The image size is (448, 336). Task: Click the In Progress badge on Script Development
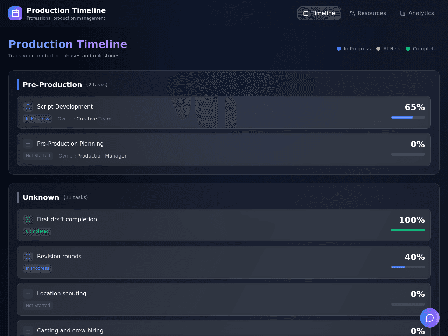37,119
